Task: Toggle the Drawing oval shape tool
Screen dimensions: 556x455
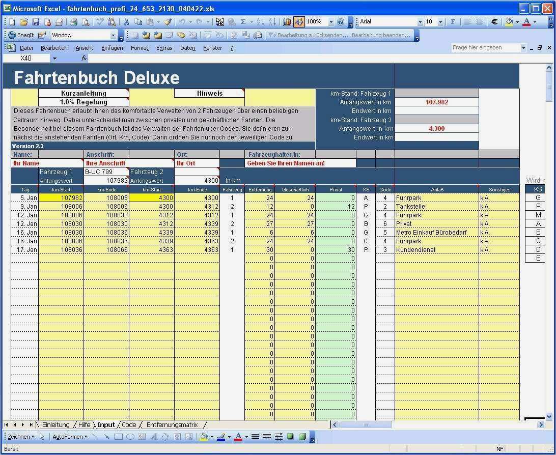Action: (131, 437)
